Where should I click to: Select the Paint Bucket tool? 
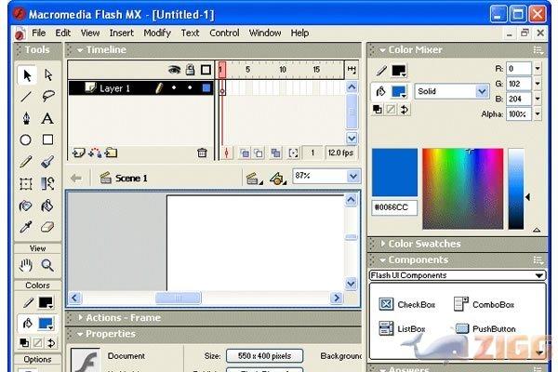[x=47, y=206]
